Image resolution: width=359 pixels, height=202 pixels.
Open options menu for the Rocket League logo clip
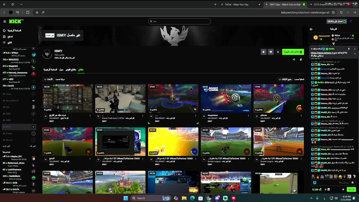[x=248, y=115]
